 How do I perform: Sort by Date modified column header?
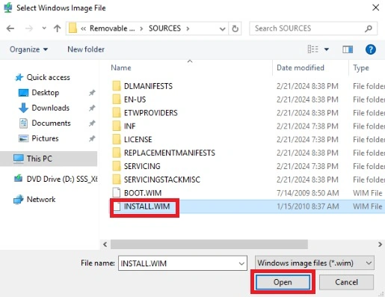(x=301, y=67)
